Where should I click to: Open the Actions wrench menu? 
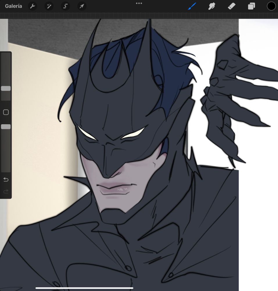click(33, 6)
